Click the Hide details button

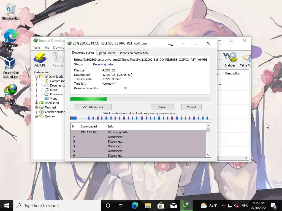[93, 107]
